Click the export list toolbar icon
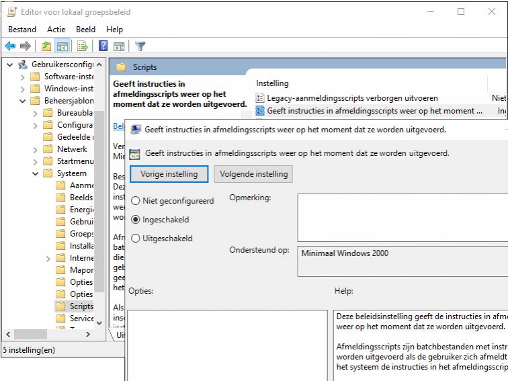The image size is (508, 381). 83,46
